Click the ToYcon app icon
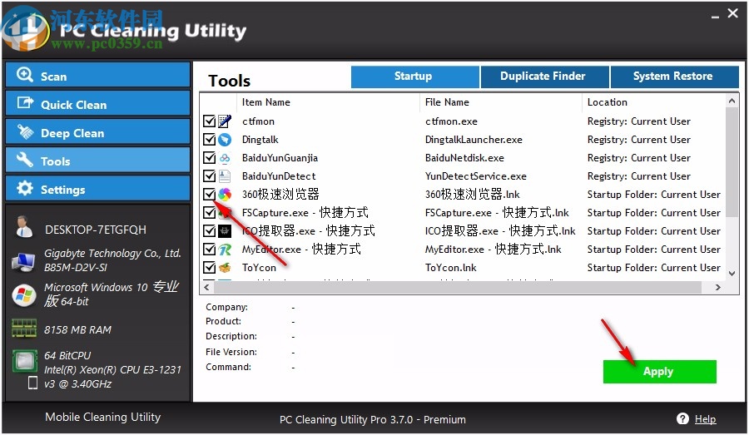Image resolution: width=749 pixels, height=435 pixels. [225, 267]
